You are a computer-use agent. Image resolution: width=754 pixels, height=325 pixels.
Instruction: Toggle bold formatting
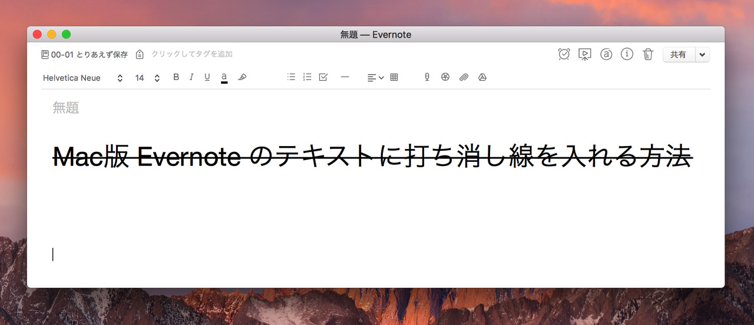pos(176,77)
